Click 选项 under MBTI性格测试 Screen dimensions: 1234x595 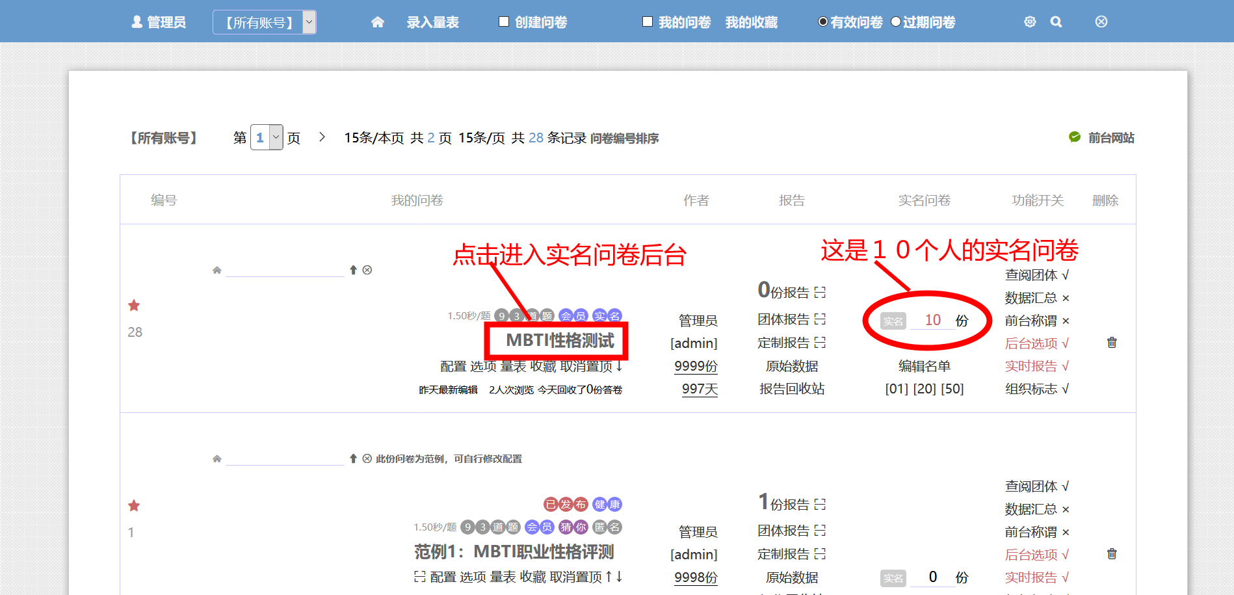[483, 366]
